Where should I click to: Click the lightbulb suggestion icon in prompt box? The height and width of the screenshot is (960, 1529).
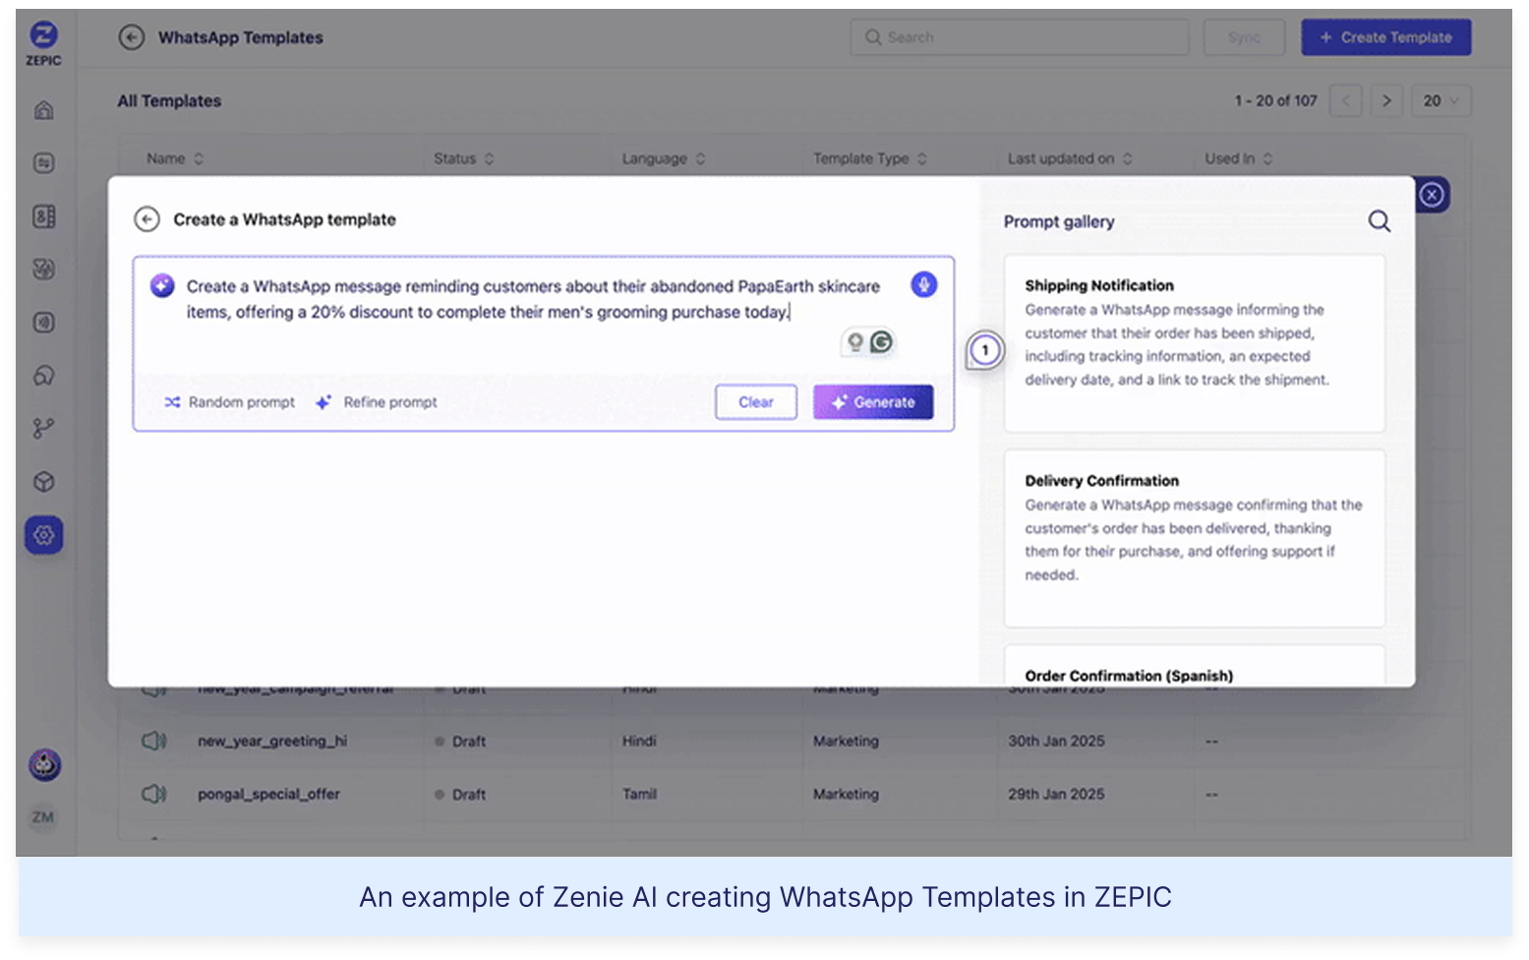click(x=855, y=342)
